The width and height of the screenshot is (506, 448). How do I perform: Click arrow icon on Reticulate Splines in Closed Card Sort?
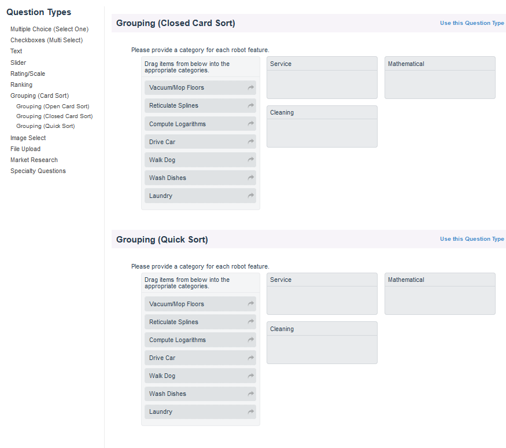pyautogui.click(x=250, y=106)
